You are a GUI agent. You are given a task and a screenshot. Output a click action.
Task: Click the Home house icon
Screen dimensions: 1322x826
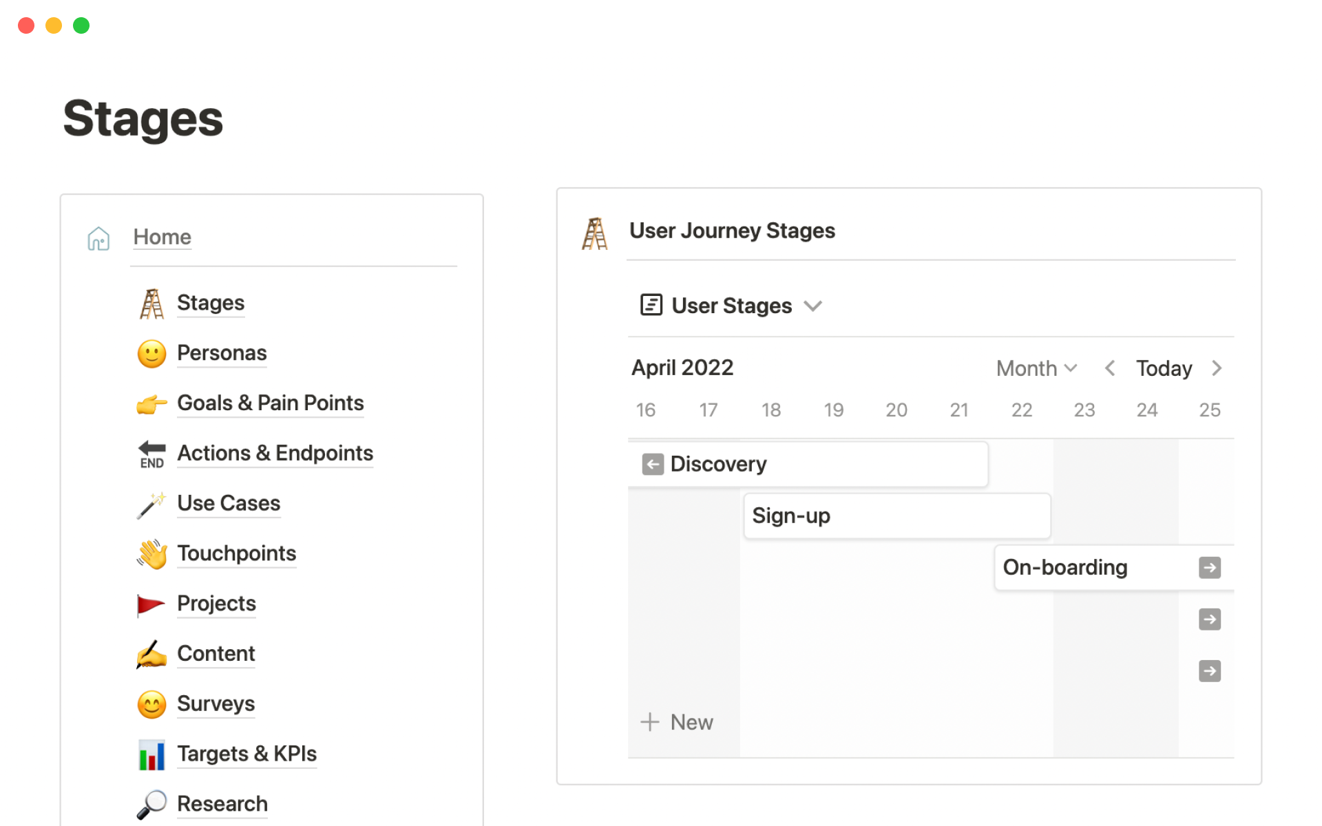click(x=98, y=238)
